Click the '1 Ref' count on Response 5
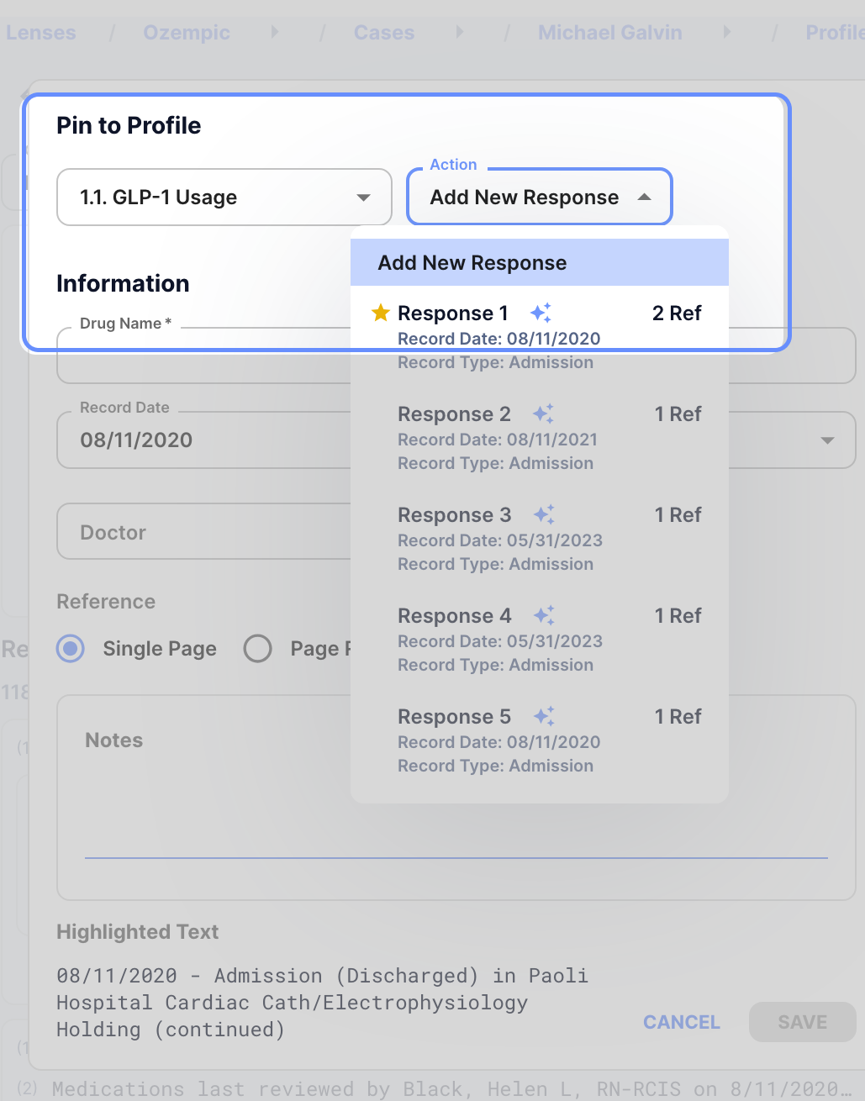 click(678, 716)
